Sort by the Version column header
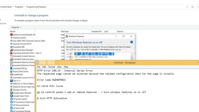199x112 pixels. (120, 31)
